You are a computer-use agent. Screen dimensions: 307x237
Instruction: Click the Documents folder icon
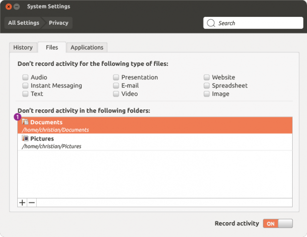(x=25, y=122)
